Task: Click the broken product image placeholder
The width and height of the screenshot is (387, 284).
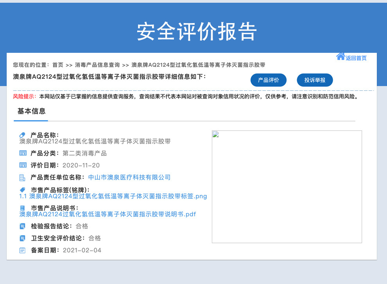Action: (x=287, y=187)
